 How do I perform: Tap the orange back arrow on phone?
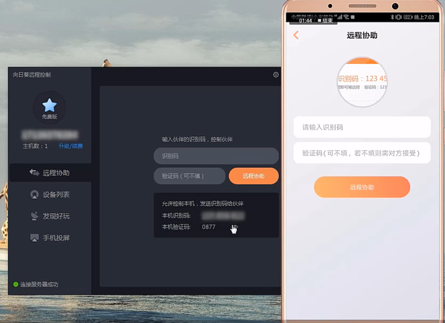point(296,35)
